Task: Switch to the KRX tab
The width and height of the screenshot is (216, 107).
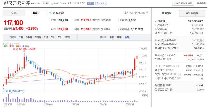Action: click(x=14, y=13)
